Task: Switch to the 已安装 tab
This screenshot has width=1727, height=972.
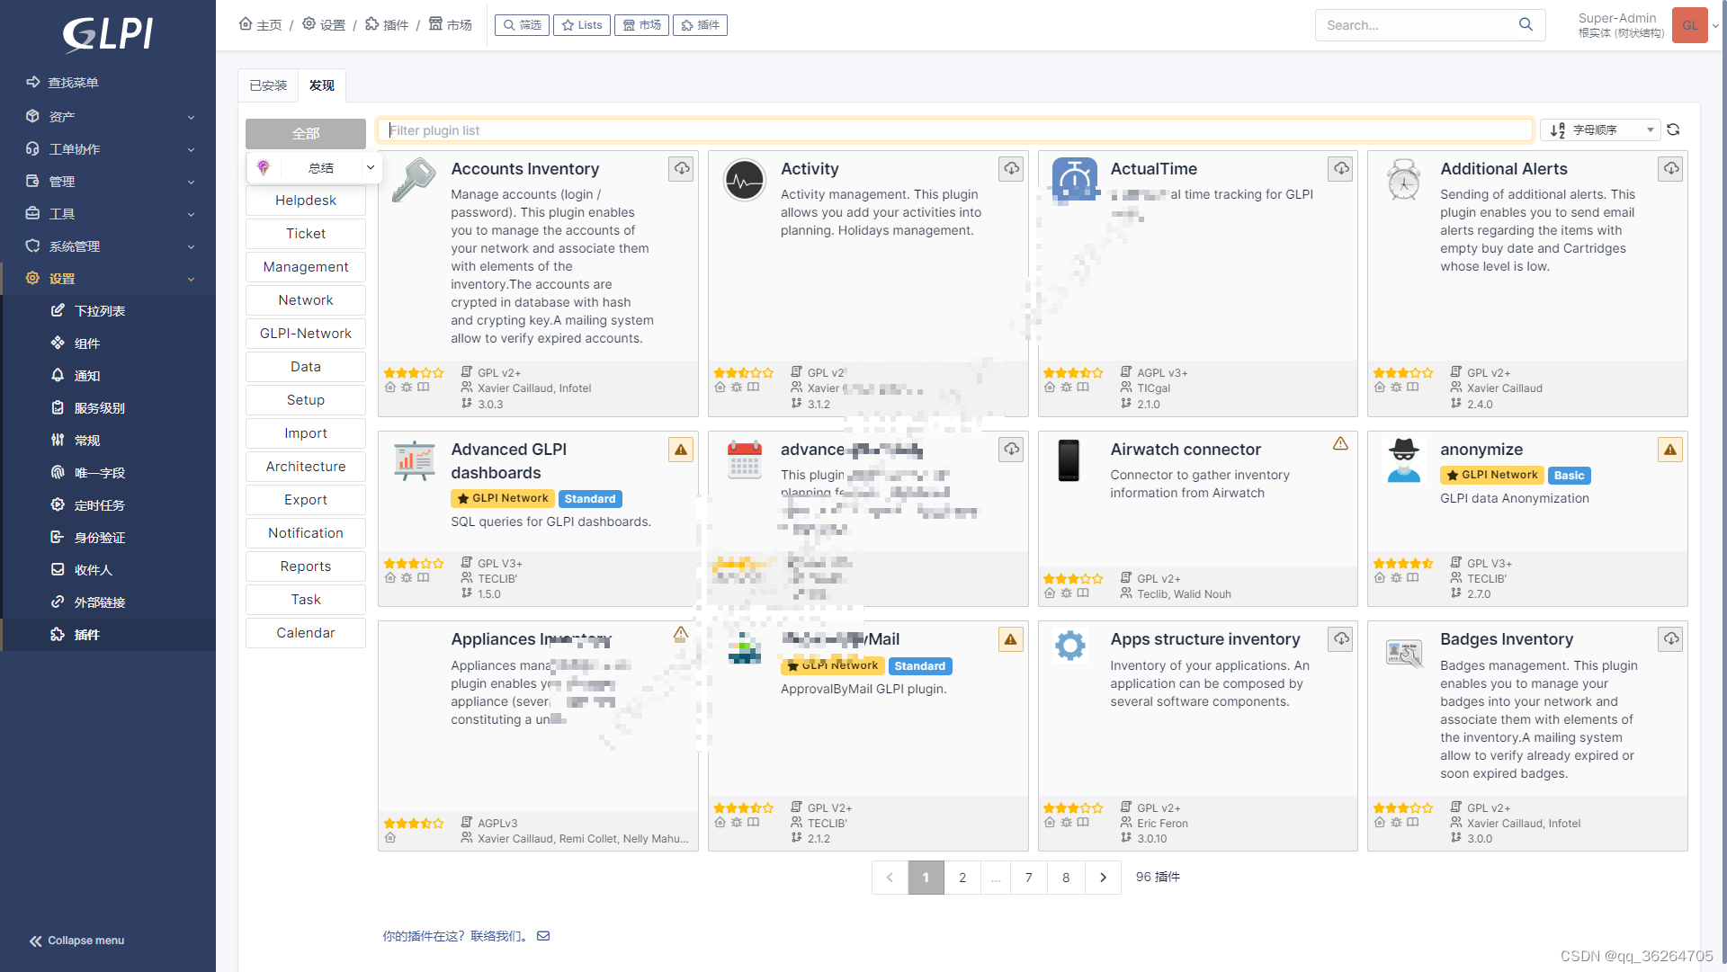Action: pos(268,85)
